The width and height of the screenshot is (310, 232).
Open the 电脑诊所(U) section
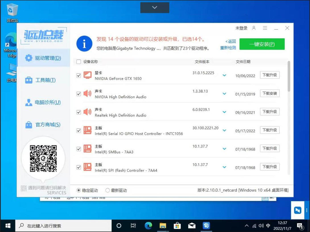click(x=44, y=102)
